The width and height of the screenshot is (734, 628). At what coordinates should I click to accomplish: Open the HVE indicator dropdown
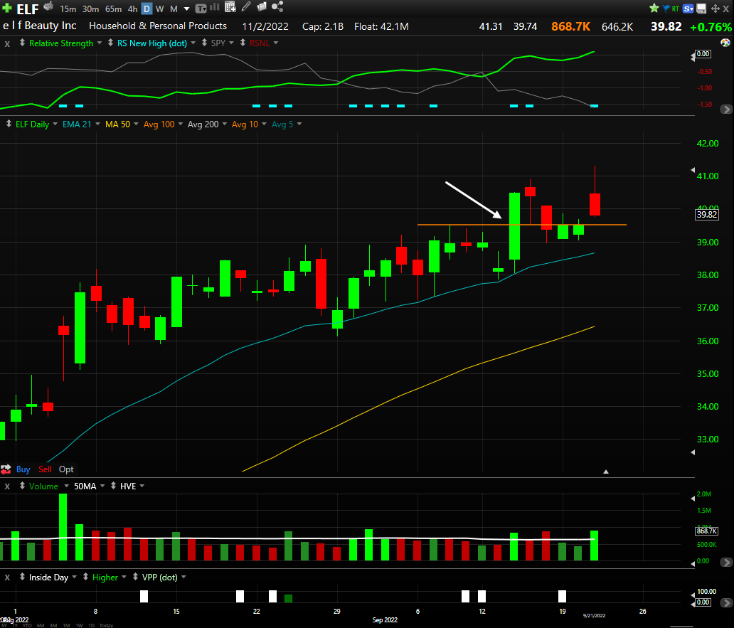[x=142, y=486]
